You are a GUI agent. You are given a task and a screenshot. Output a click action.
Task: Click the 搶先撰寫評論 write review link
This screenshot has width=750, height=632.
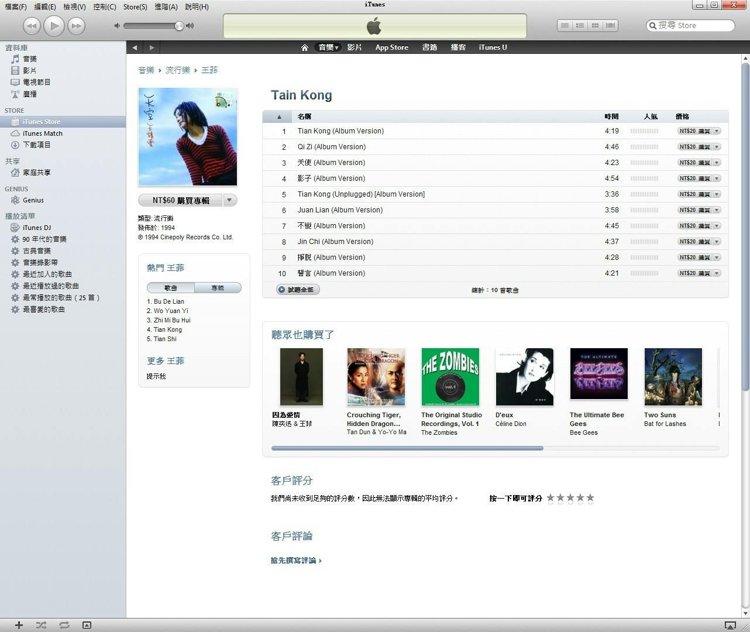[296, 561]
